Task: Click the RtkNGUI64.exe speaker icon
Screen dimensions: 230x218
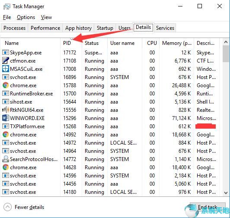Action: click(6, 110)
